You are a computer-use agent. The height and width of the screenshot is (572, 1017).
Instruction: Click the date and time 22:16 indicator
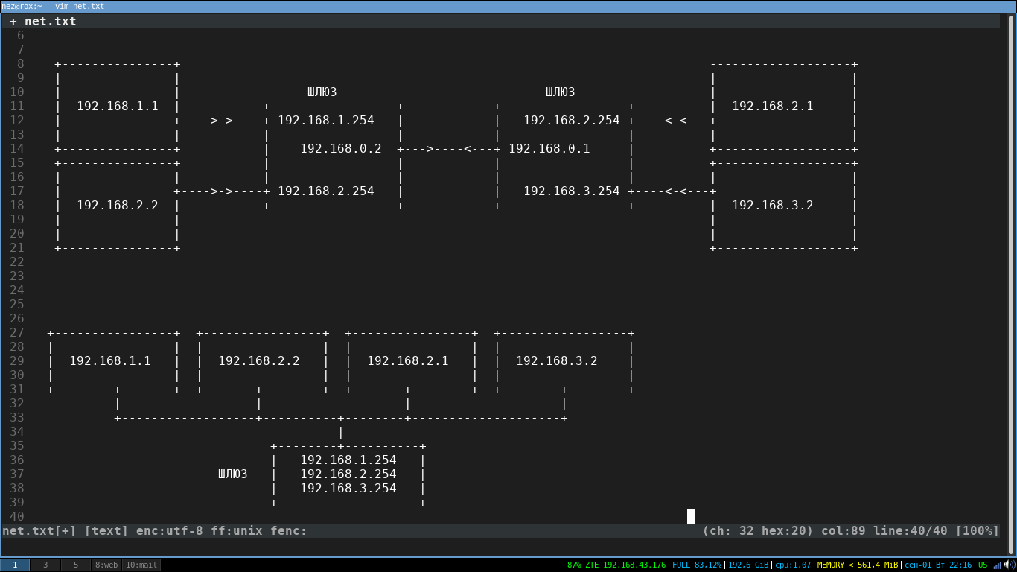[940, 565]
